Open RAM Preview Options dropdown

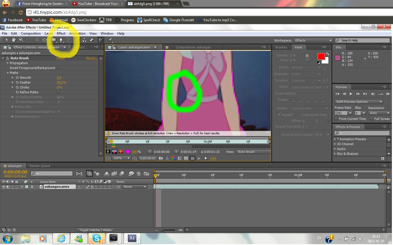coord(359,102)
